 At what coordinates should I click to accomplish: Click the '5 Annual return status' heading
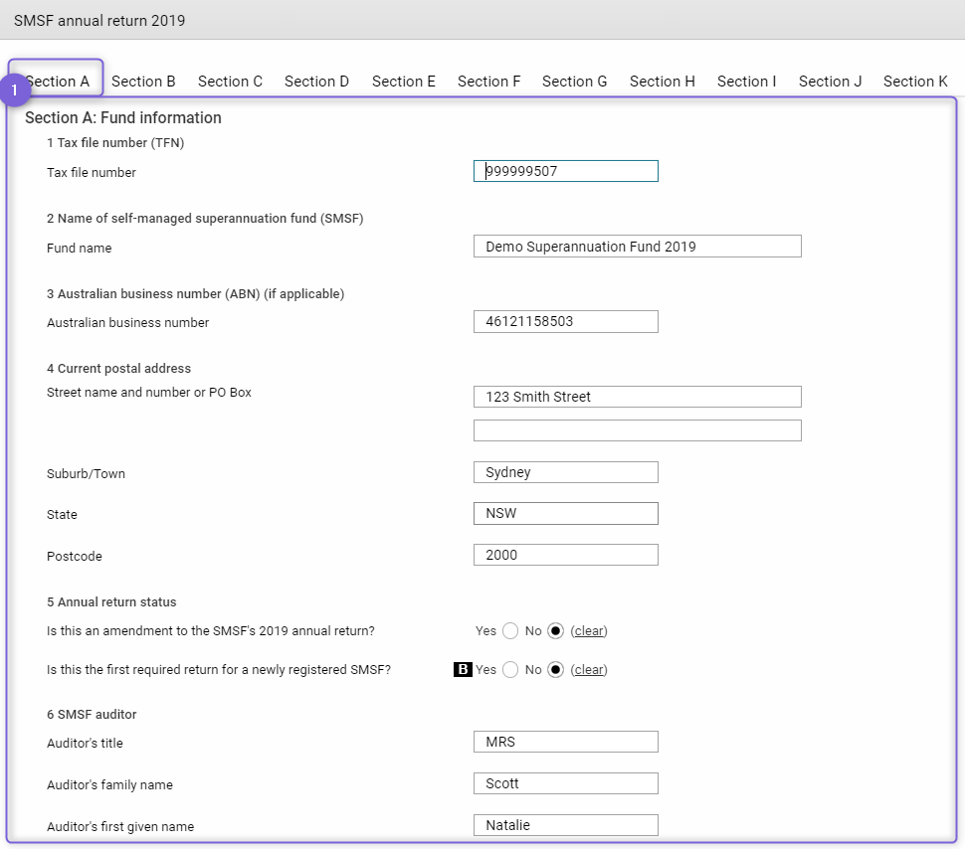111,602
